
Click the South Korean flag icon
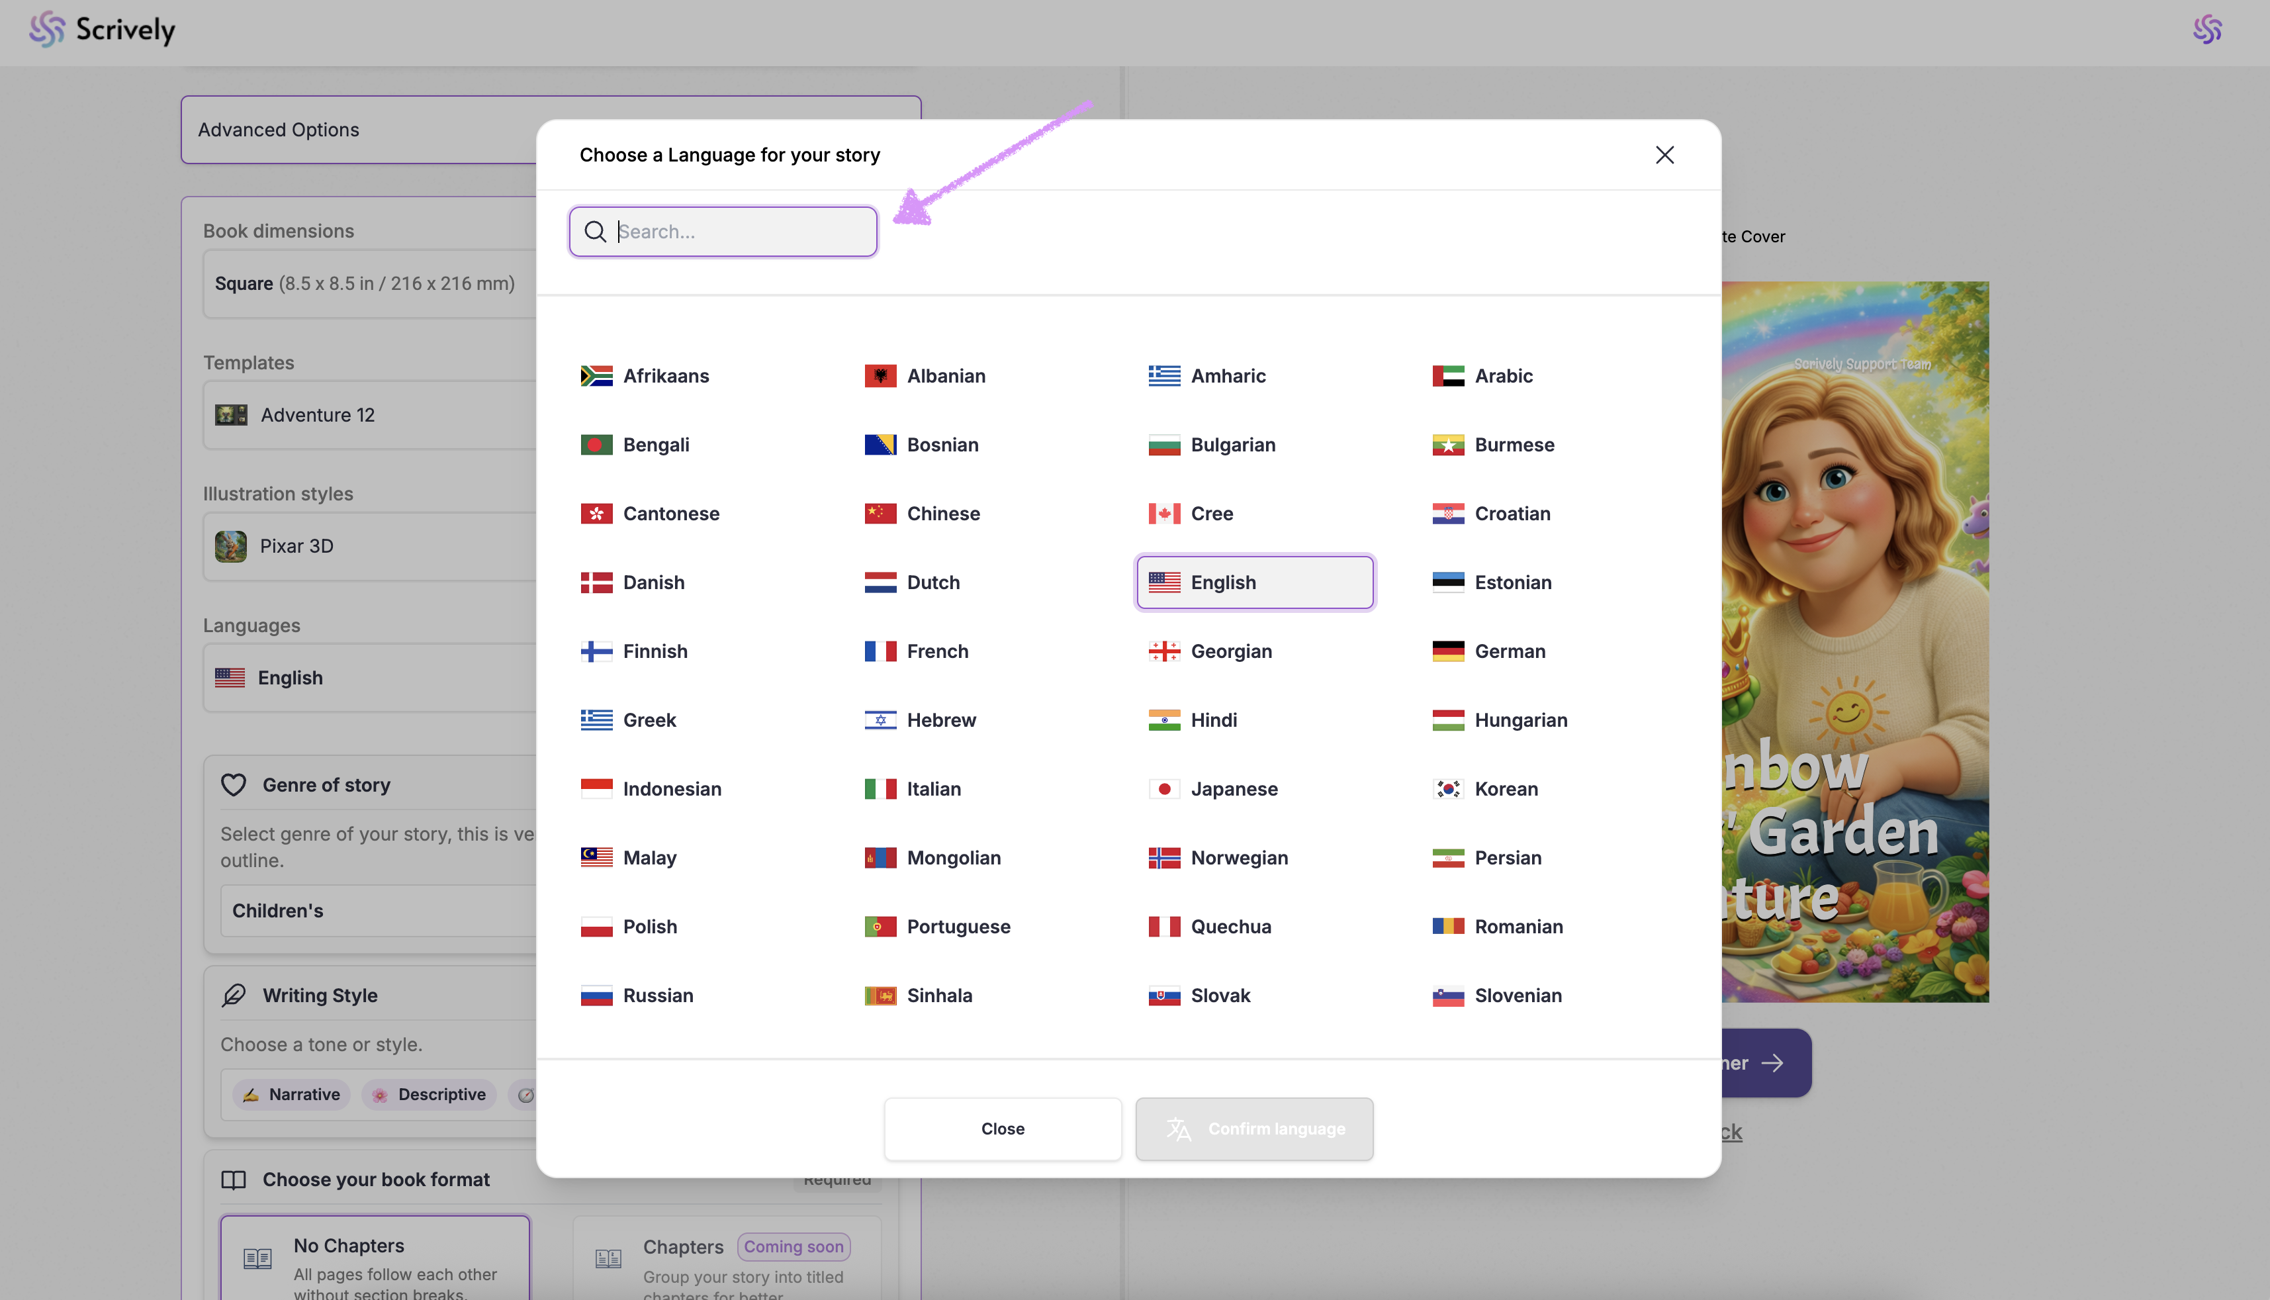click(1448, 789)
